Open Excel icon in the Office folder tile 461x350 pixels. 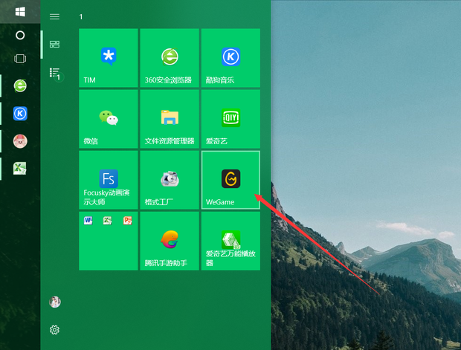click(108, 221)
